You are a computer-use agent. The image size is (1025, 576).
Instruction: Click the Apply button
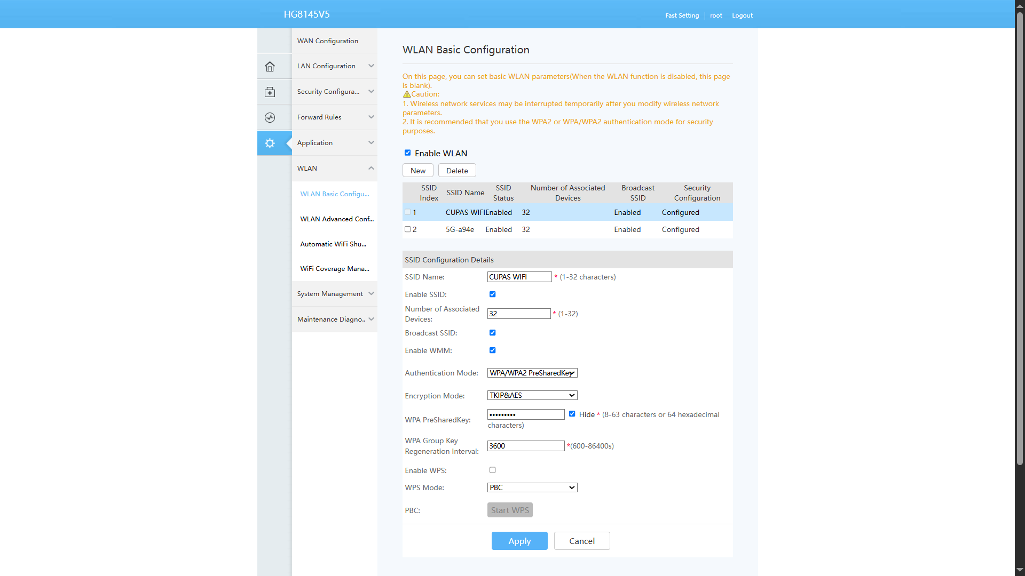[519, 541]
